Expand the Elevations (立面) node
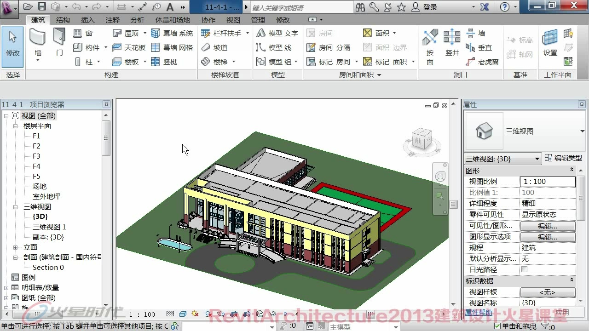 pyautogui.click(x=15, y=247)
